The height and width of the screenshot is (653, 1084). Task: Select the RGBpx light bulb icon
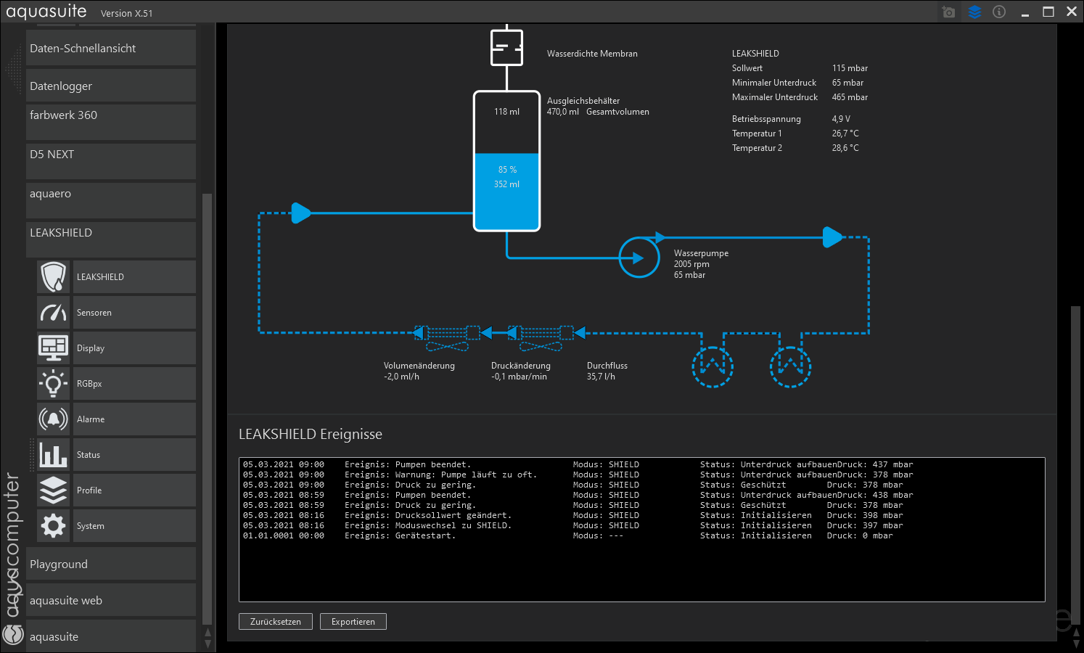(54, 384)
